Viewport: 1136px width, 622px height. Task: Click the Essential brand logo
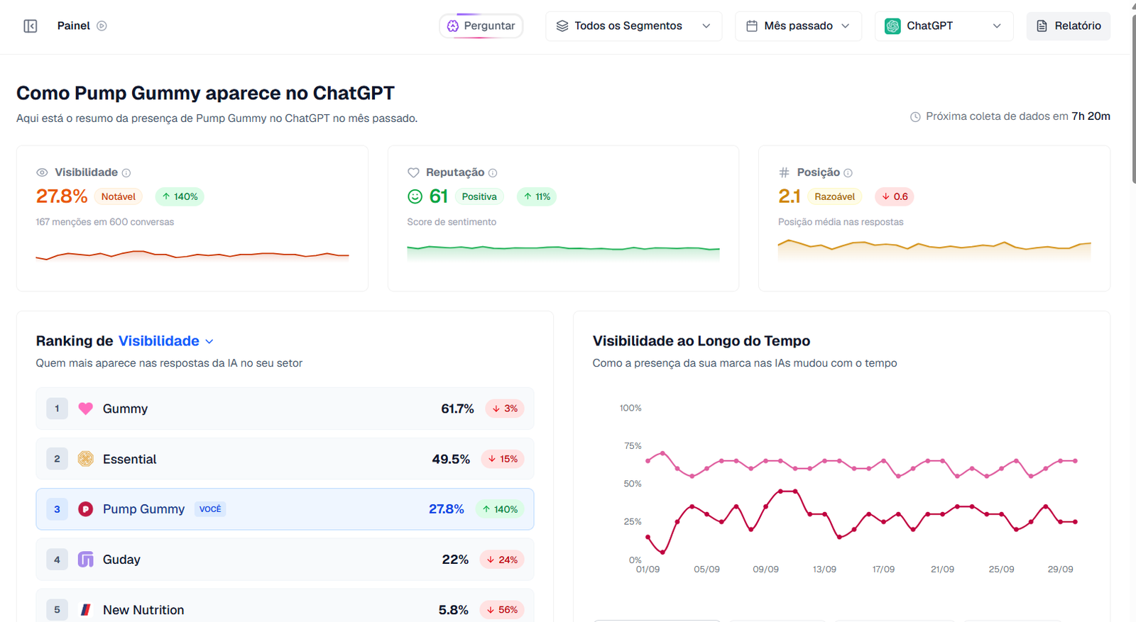coord(86,459)
